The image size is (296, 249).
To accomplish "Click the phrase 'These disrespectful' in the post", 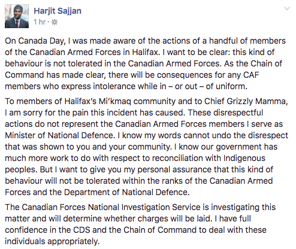I will (x=225, y=113).
